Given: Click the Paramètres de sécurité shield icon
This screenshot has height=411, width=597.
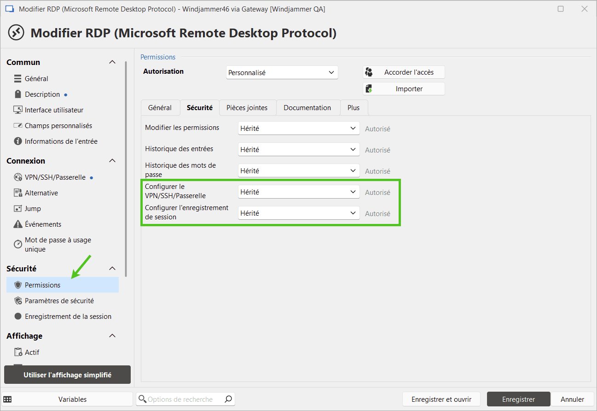Looking at the screenshot, I should (x=18, y=301).
